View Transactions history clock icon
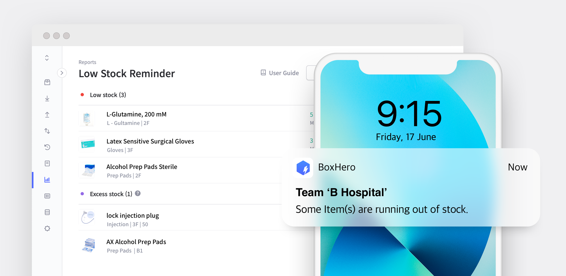The height and width of the screenshot is (276, 566). coord(47,147)
